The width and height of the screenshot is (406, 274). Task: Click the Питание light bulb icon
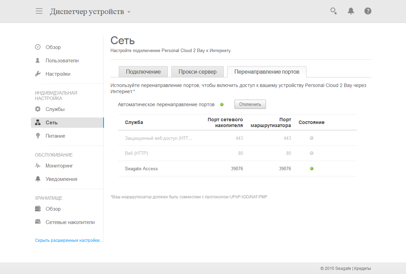(38, 136)
